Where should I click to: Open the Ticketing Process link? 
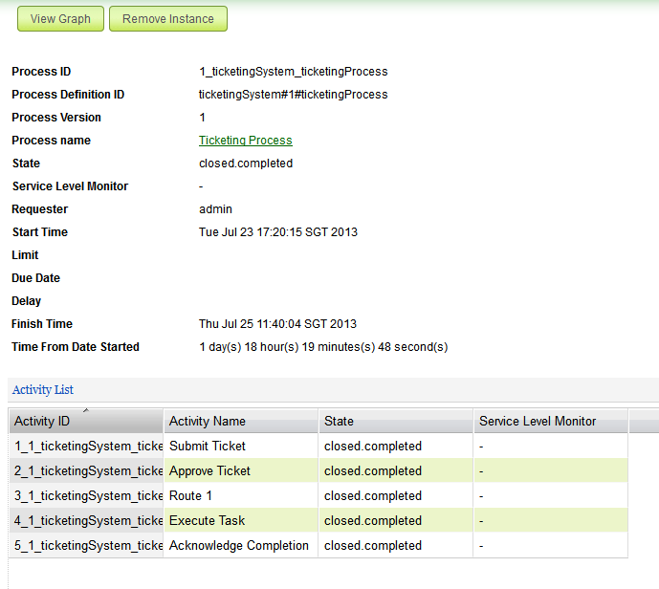click(x=245, y=141)
